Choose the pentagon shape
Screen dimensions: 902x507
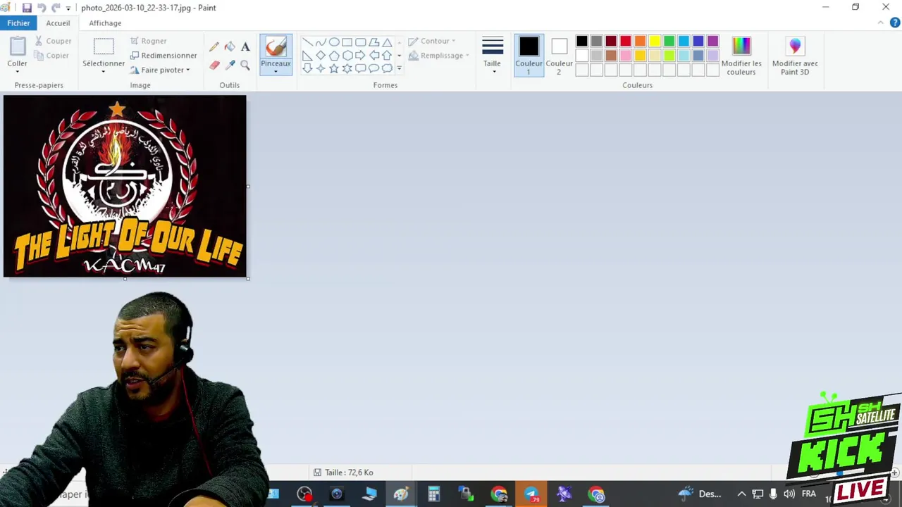[x=334, y=56]
